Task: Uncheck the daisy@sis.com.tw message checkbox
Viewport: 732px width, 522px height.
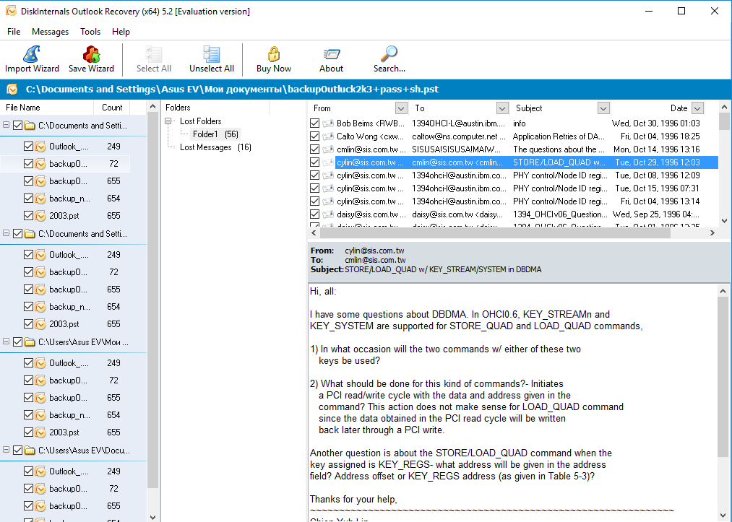Action: coord(314,214)
